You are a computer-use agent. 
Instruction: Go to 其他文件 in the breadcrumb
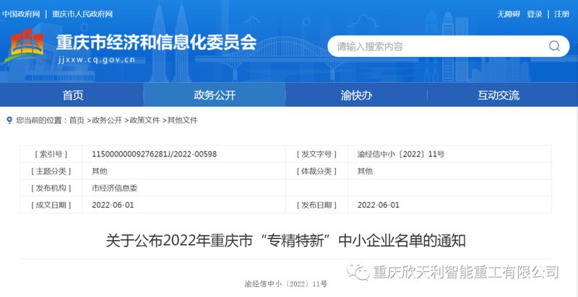182,120
